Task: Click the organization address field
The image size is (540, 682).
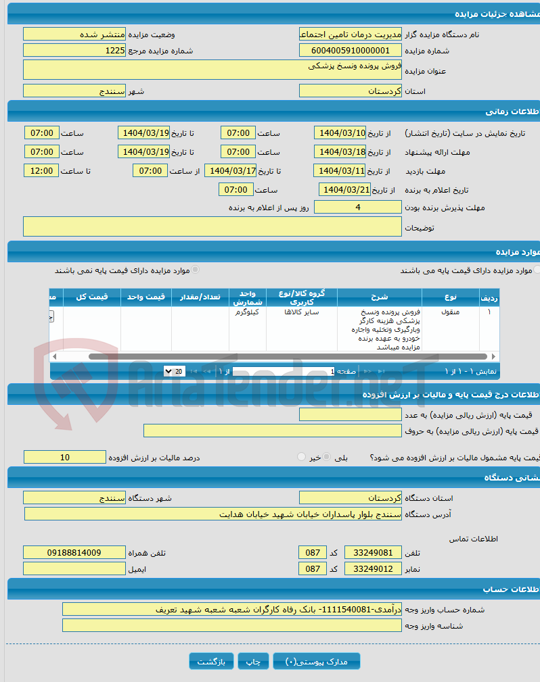Action: point(213,514)
